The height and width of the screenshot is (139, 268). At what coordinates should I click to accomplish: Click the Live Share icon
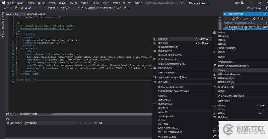pyautogui.click(x=248, y=8)
